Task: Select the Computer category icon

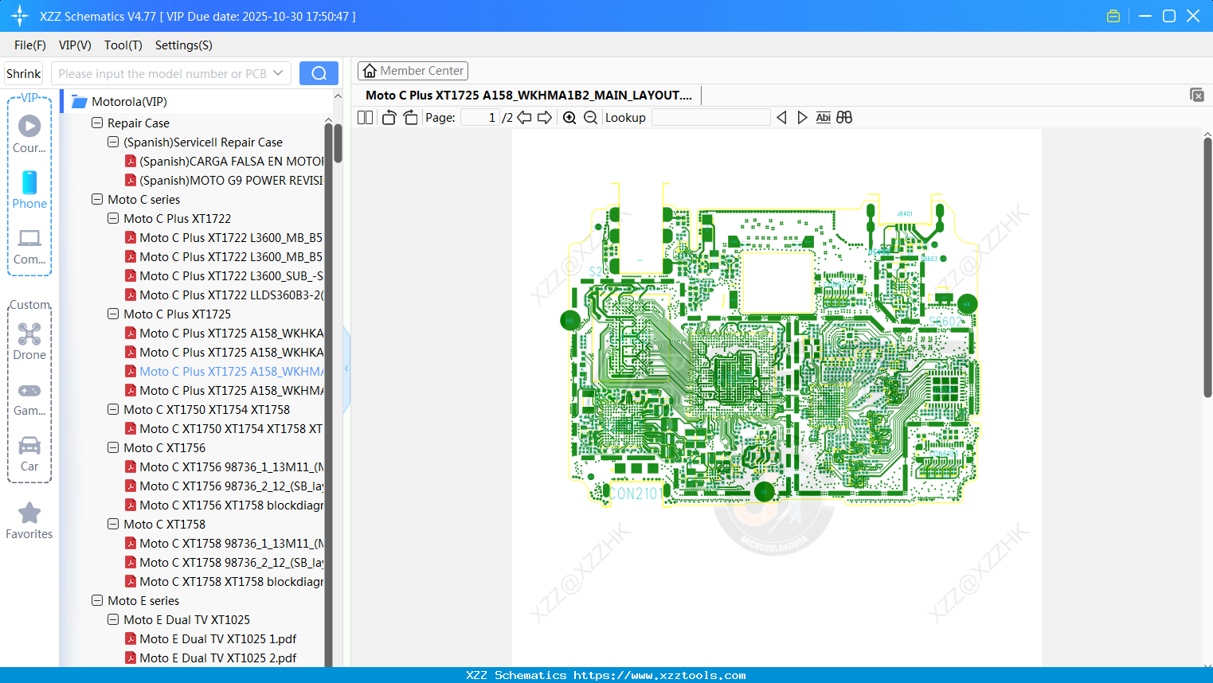Action: pos(29,246)
